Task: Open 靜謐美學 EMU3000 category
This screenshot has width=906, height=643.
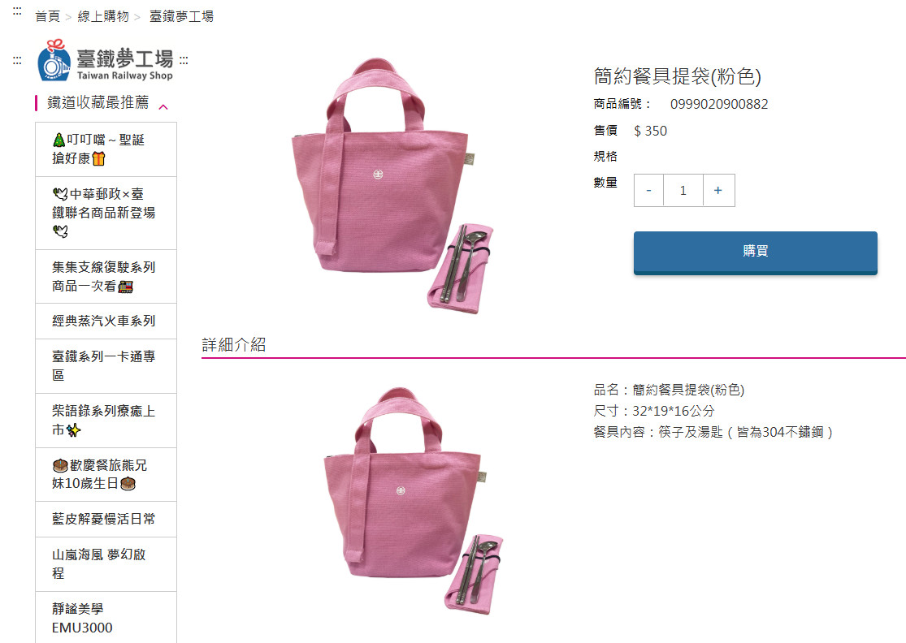Action: [x=106, y=618]
